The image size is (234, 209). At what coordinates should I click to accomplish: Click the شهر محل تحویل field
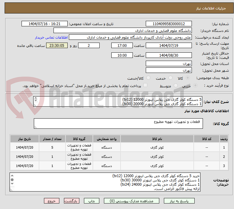click(169, 70)
